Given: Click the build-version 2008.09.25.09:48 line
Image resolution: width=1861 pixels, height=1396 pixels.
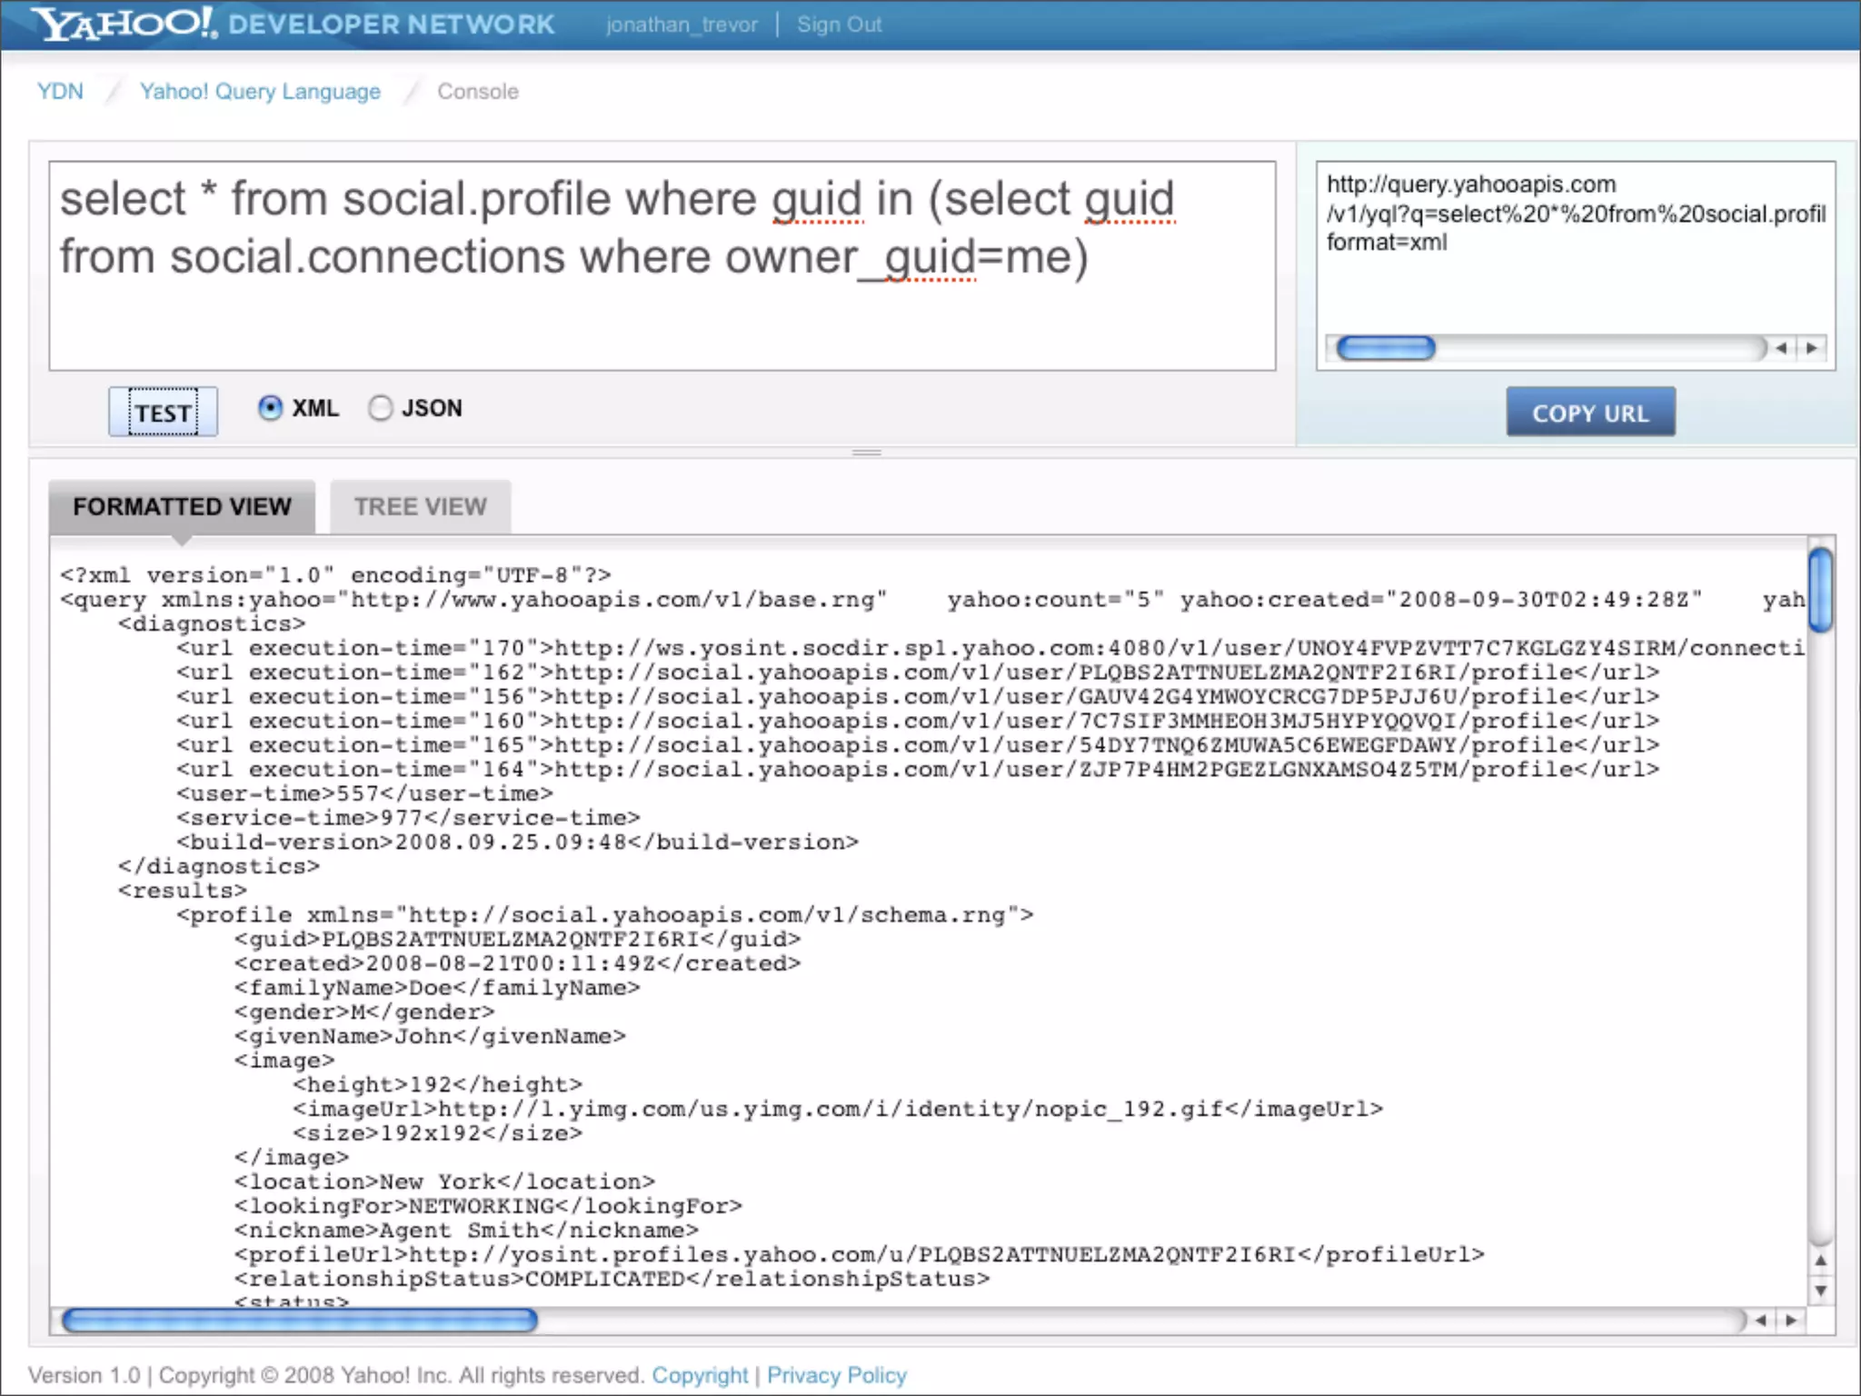Looking at the screenshot, I should pos(517,842).
